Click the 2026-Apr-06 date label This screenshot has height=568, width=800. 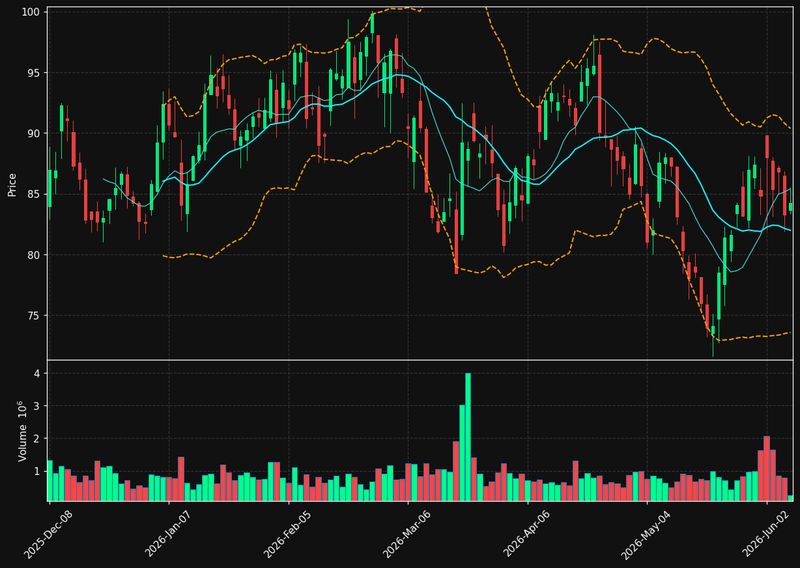coord(527,534)
